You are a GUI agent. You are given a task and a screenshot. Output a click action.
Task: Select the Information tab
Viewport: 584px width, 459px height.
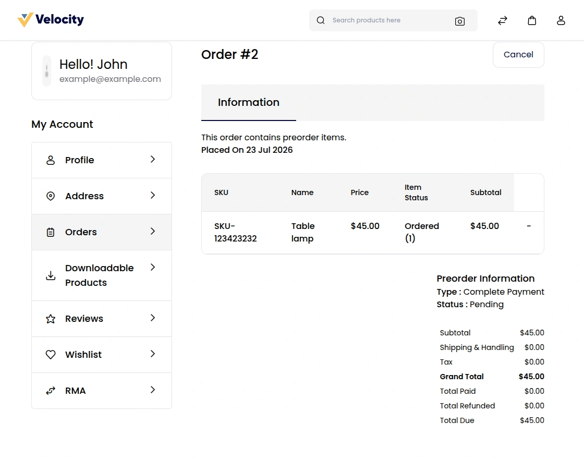click(x=248, y=102)
